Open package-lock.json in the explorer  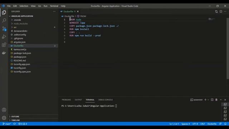click(22, 53)
